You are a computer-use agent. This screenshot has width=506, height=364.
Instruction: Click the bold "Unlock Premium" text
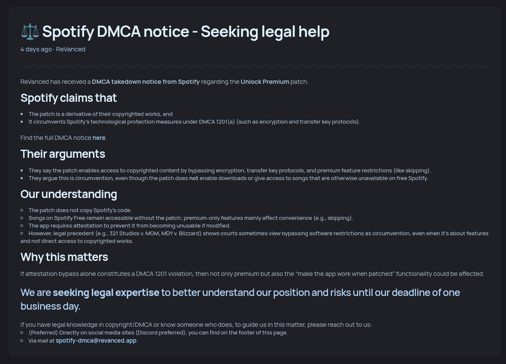click(x=265, y=82)
